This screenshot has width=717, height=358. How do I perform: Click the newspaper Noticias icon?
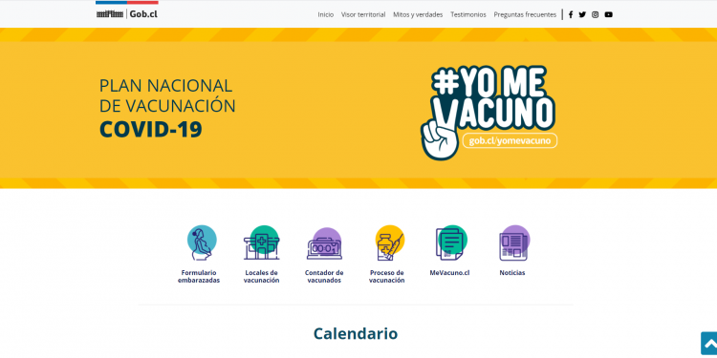(x=514, y=242)
